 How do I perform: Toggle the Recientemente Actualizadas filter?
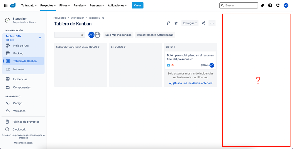[x=155, y=35]
